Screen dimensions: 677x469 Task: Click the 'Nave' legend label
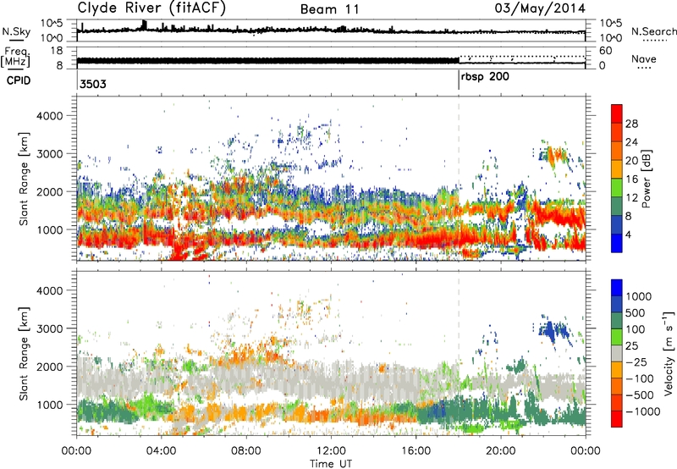pos(644,58)
